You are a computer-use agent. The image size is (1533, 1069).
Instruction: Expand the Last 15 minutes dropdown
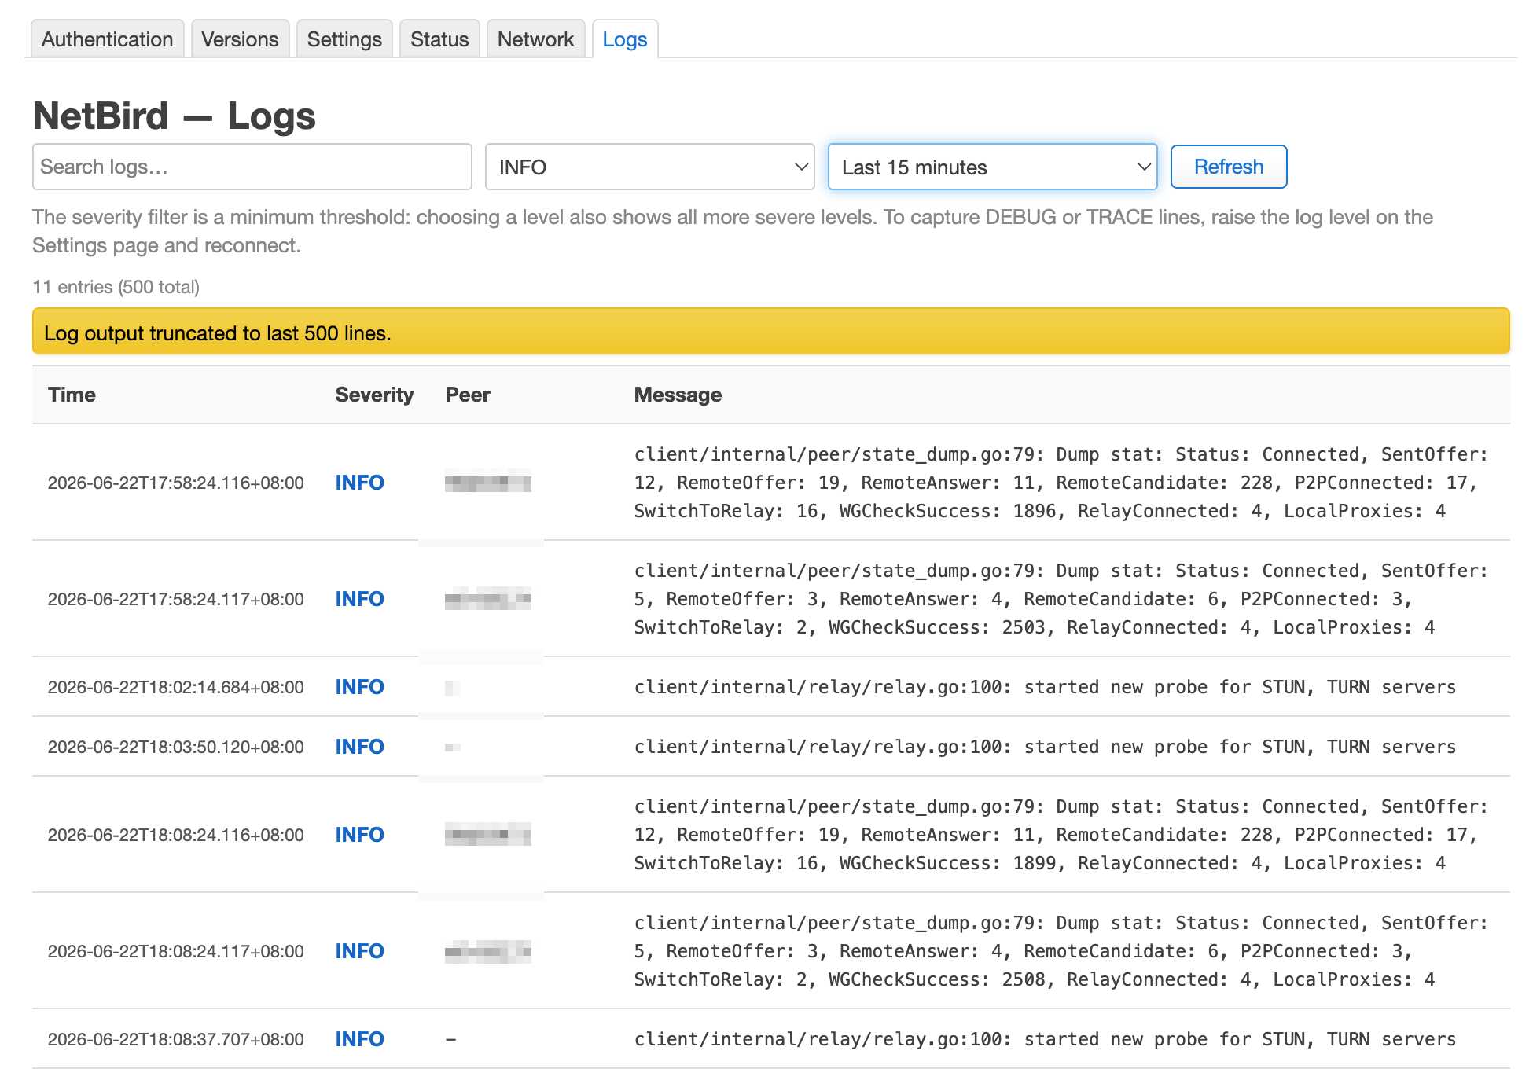992,167
